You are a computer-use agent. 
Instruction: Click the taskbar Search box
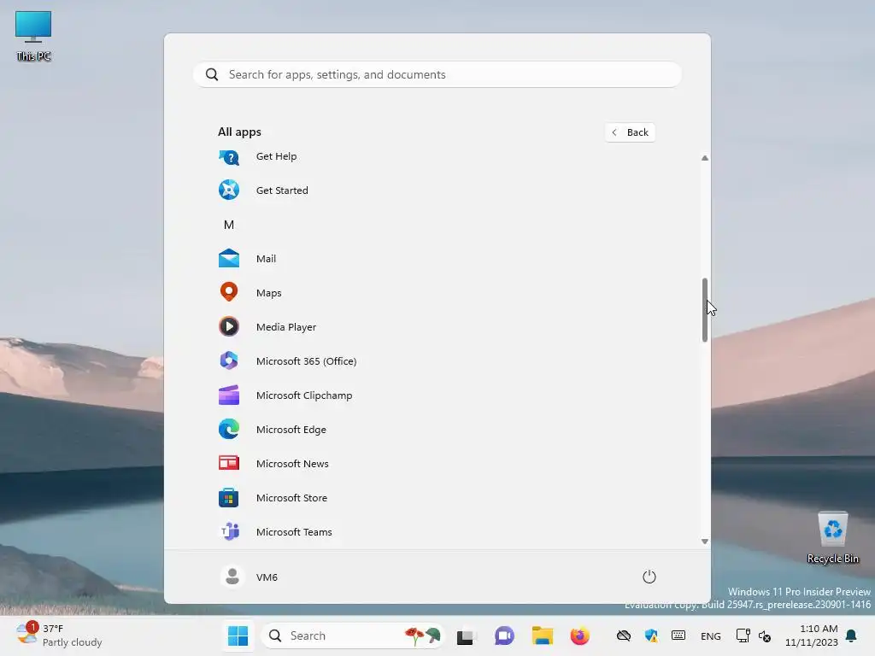(353, 635)
